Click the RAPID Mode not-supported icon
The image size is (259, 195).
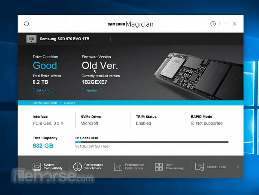[192, 123]
